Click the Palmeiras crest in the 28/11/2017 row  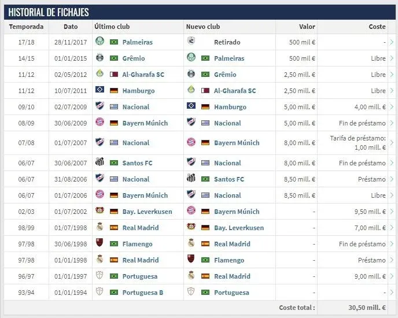point(99,42)
